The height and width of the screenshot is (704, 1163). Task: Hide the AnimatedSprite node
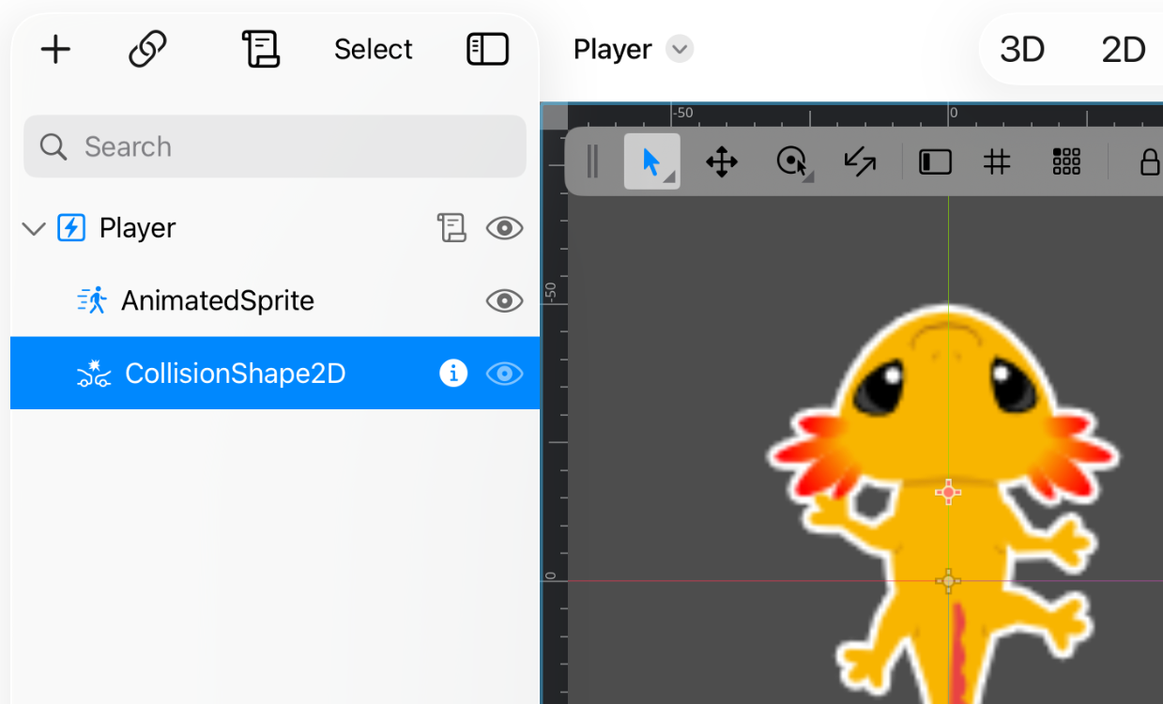(x=504, y=300)
